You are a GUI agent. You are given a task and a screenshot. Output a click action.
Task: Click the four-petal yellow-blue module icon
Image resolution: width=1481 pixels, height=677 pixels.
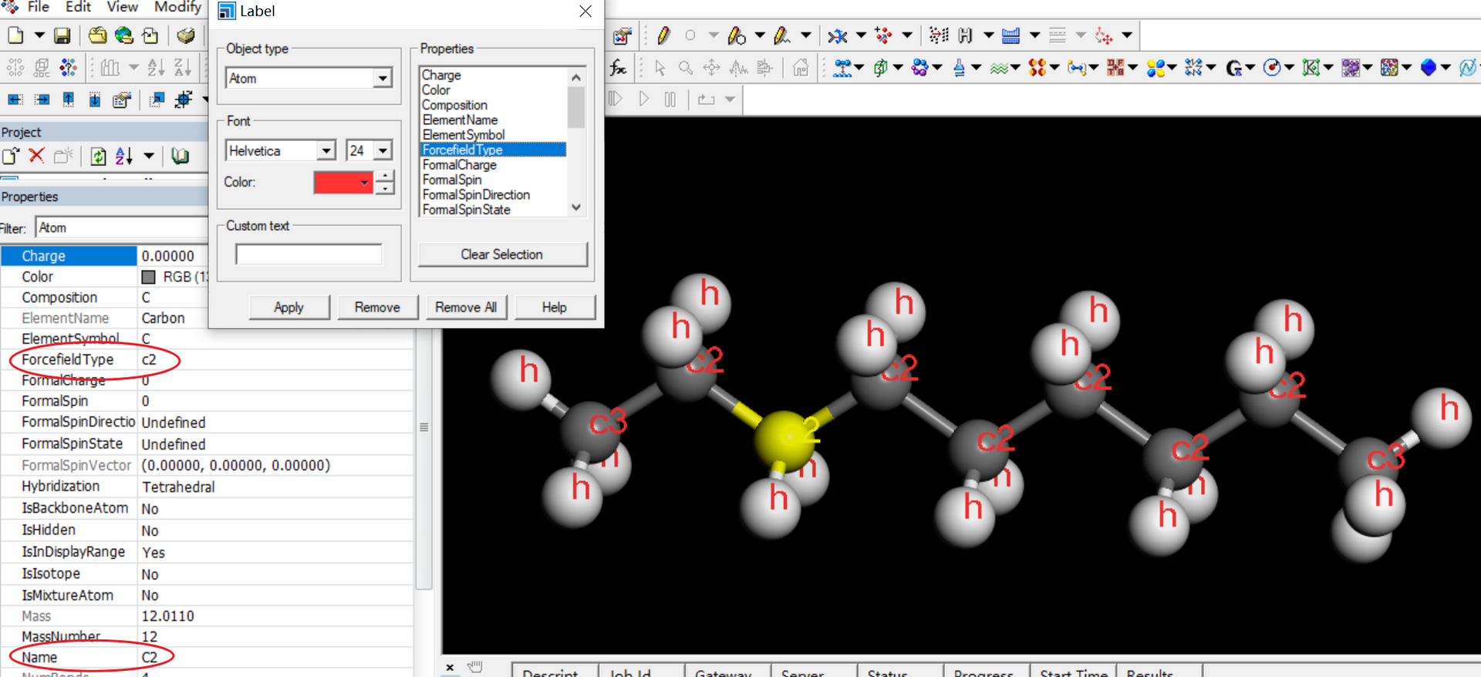click(1155, 68)
